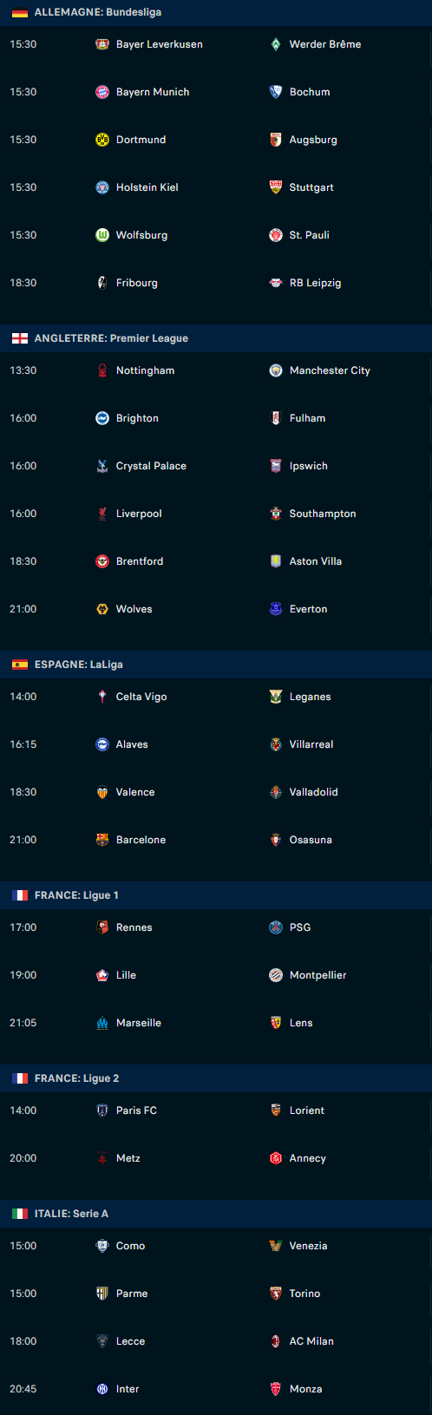Click the AC Milan team badge

[276, 1341]
